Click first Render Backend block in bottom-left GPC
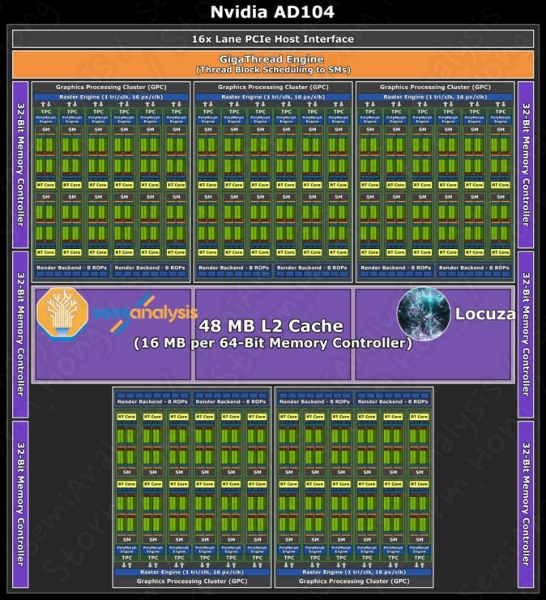This screenshot has width=546, height=600. (x=152, y=399)
